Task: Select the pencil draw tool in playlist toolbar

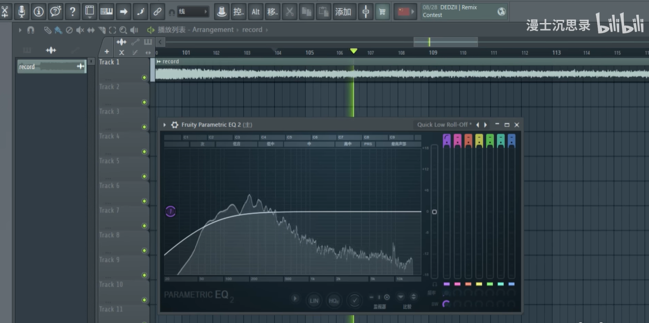Action: (48, 30)
